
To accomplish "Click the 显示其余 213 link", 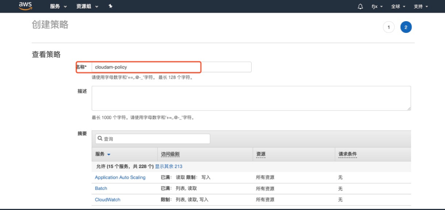I will tap(168, 166).
